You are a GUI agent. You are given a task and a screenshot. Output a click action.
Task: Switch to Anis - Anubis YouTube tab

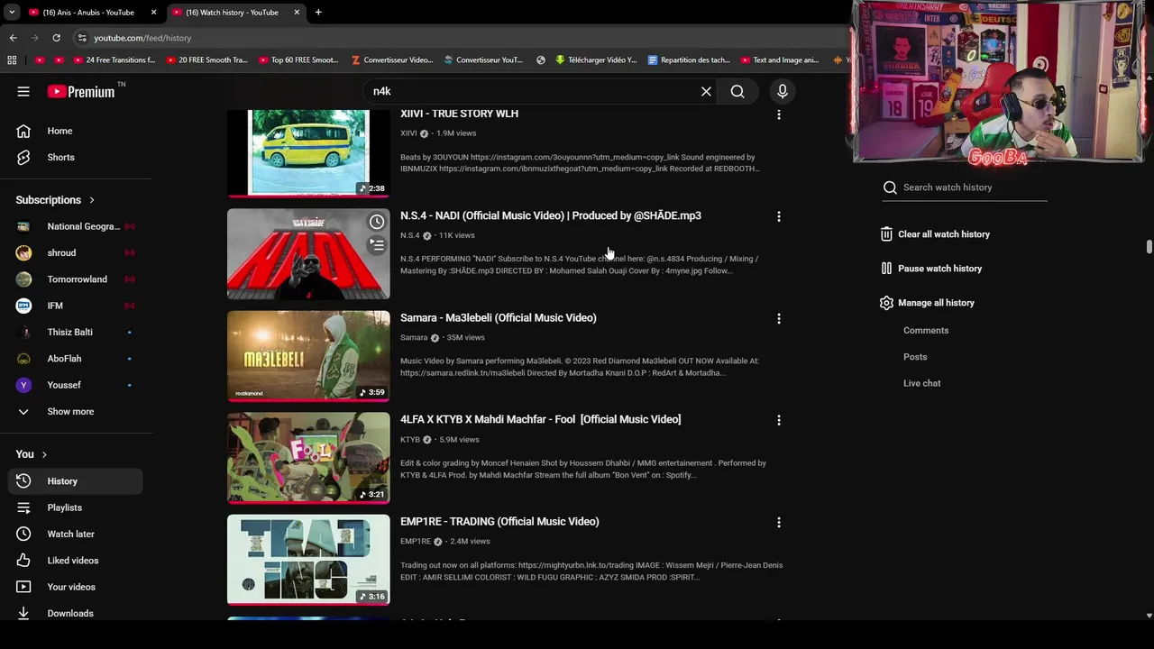[88, 13]
